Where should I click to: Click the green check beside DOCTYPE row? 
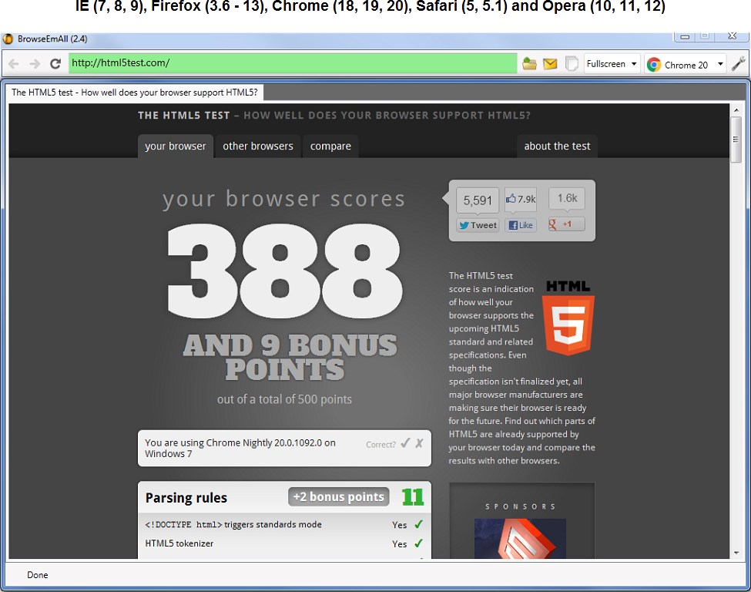coord(418,524)
